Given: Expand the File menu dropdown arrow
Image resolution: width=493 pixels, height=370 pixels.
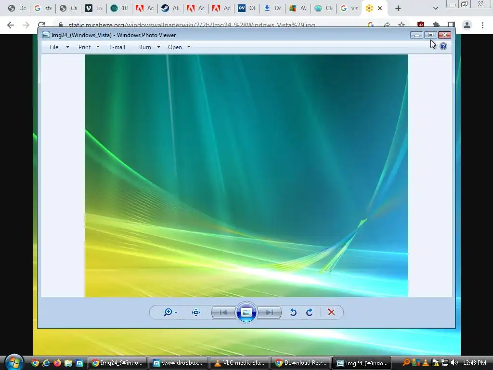Looking at the screenshot, I should coord(67,47).
